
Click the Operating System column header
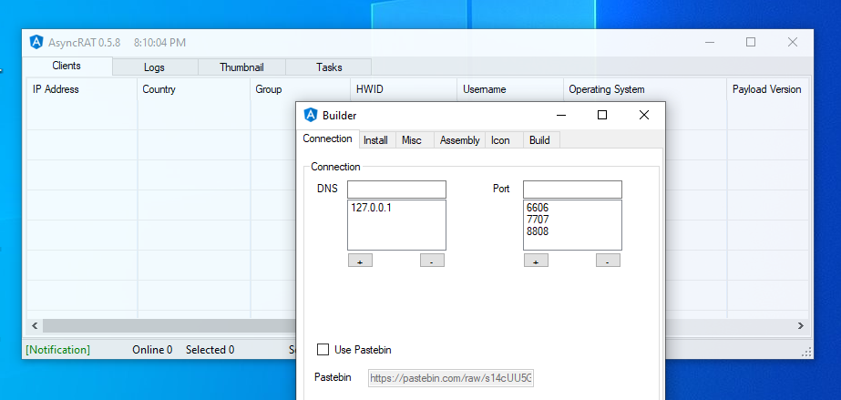(x=606, y=89)
